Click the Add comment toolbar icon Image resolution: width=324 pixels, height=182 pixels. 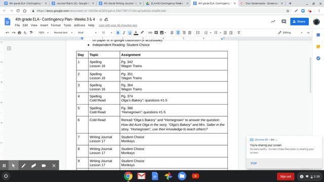coord(156,32)
